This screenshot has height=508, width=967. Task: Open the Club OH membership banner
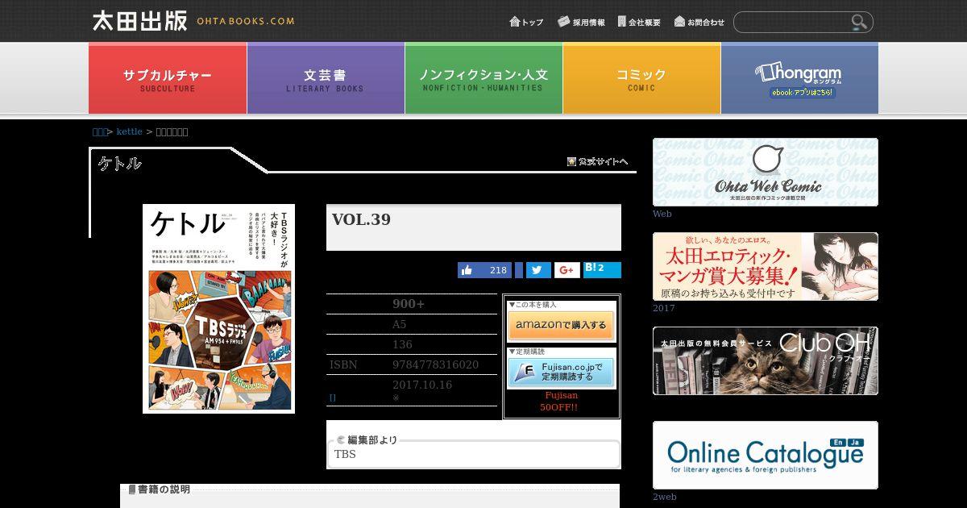tap(766, 360)
